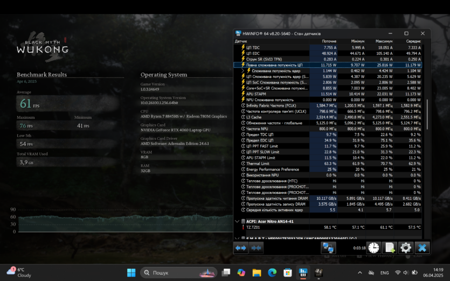Select the Предел EDC ЦП row

pyautogui.click(x=328, y=140)
